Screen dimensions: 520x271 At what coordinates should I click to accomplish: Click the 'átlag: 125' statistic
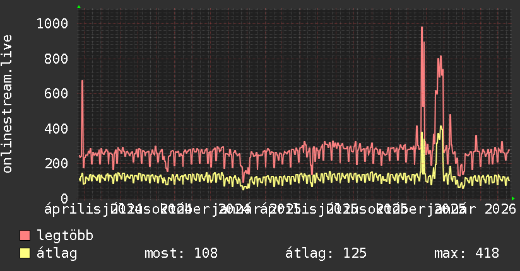click(x=326, y=253)
